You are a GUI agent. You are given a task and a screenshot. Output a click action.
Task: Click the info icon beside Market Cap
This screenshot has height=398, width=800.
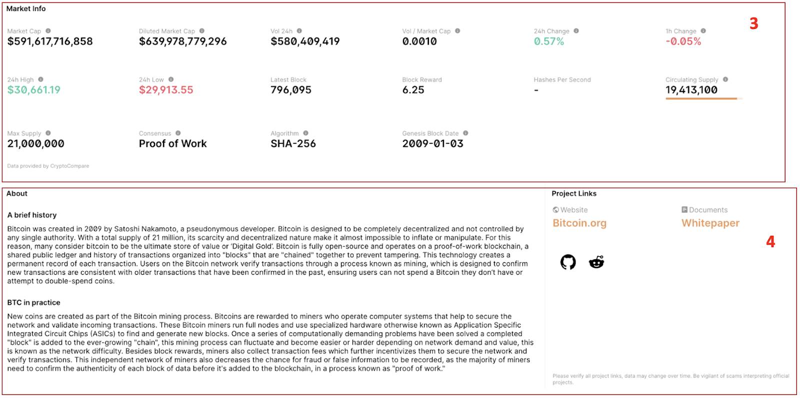click(x=48, y=31)
